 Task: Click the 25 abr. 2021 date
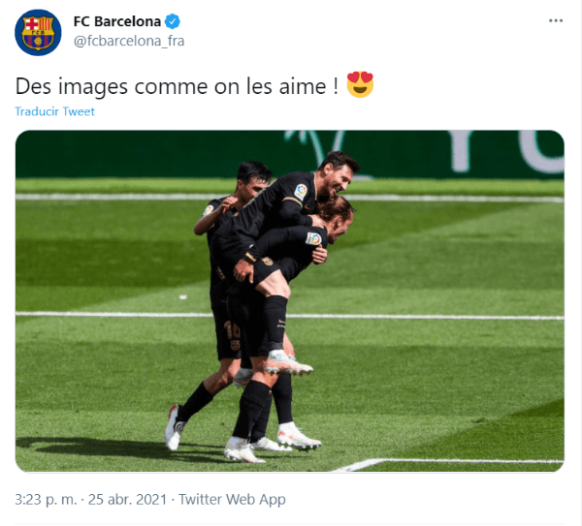(127, 499)
